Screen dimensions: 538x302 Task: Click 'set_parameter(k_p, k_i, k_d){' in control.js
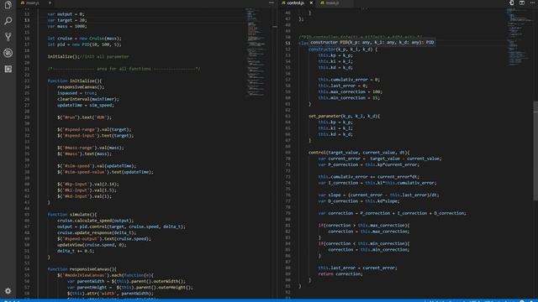tap(344, 117)
